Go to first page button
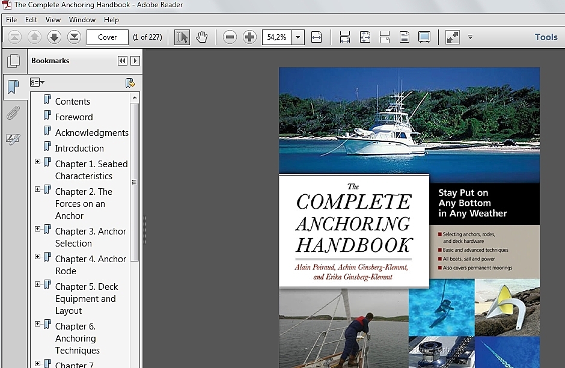This screenshot has width=565, height=368. pyautogui.click(x=15, y=37)
